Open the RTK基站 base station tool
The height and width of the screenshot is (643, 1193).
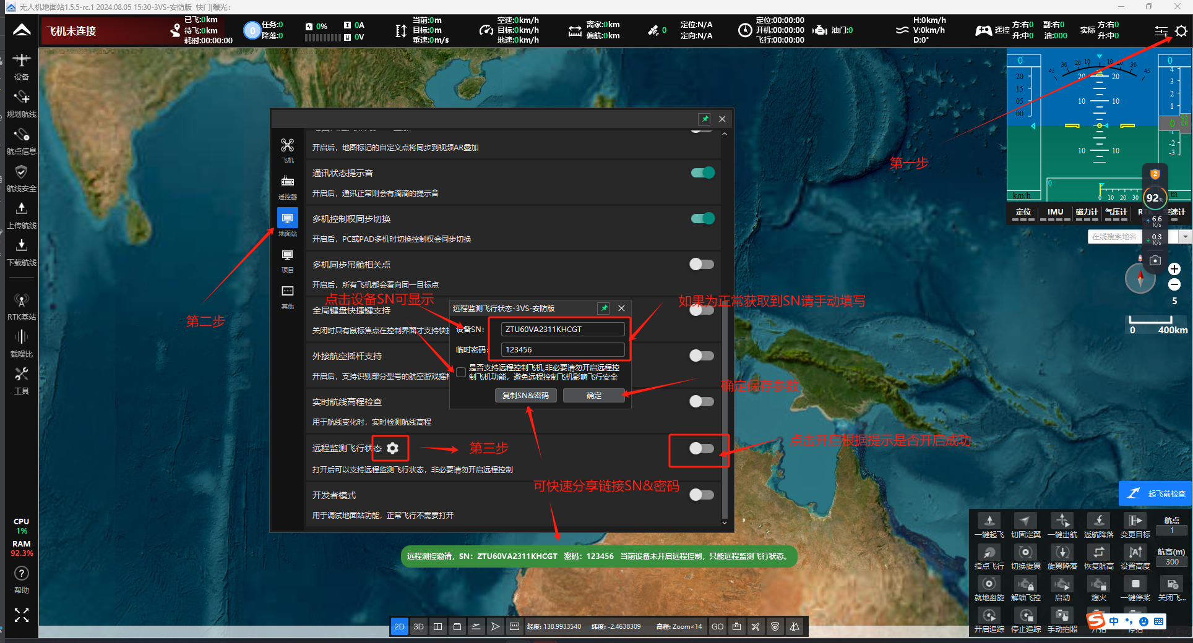click(x=21, y=307)
